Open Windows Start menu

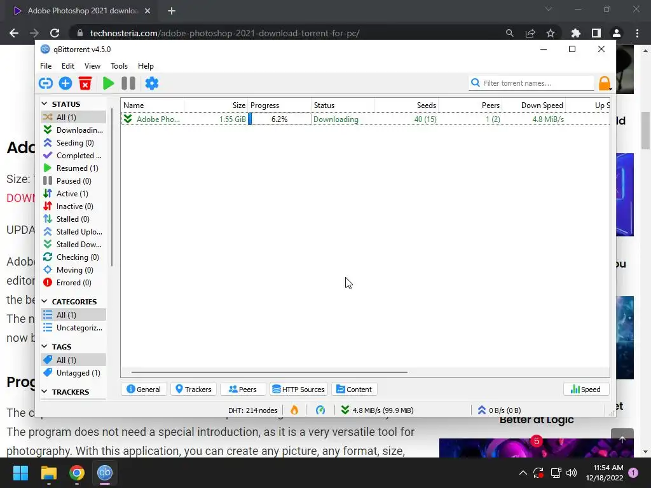pyautogui.click(x=20, y=473)
